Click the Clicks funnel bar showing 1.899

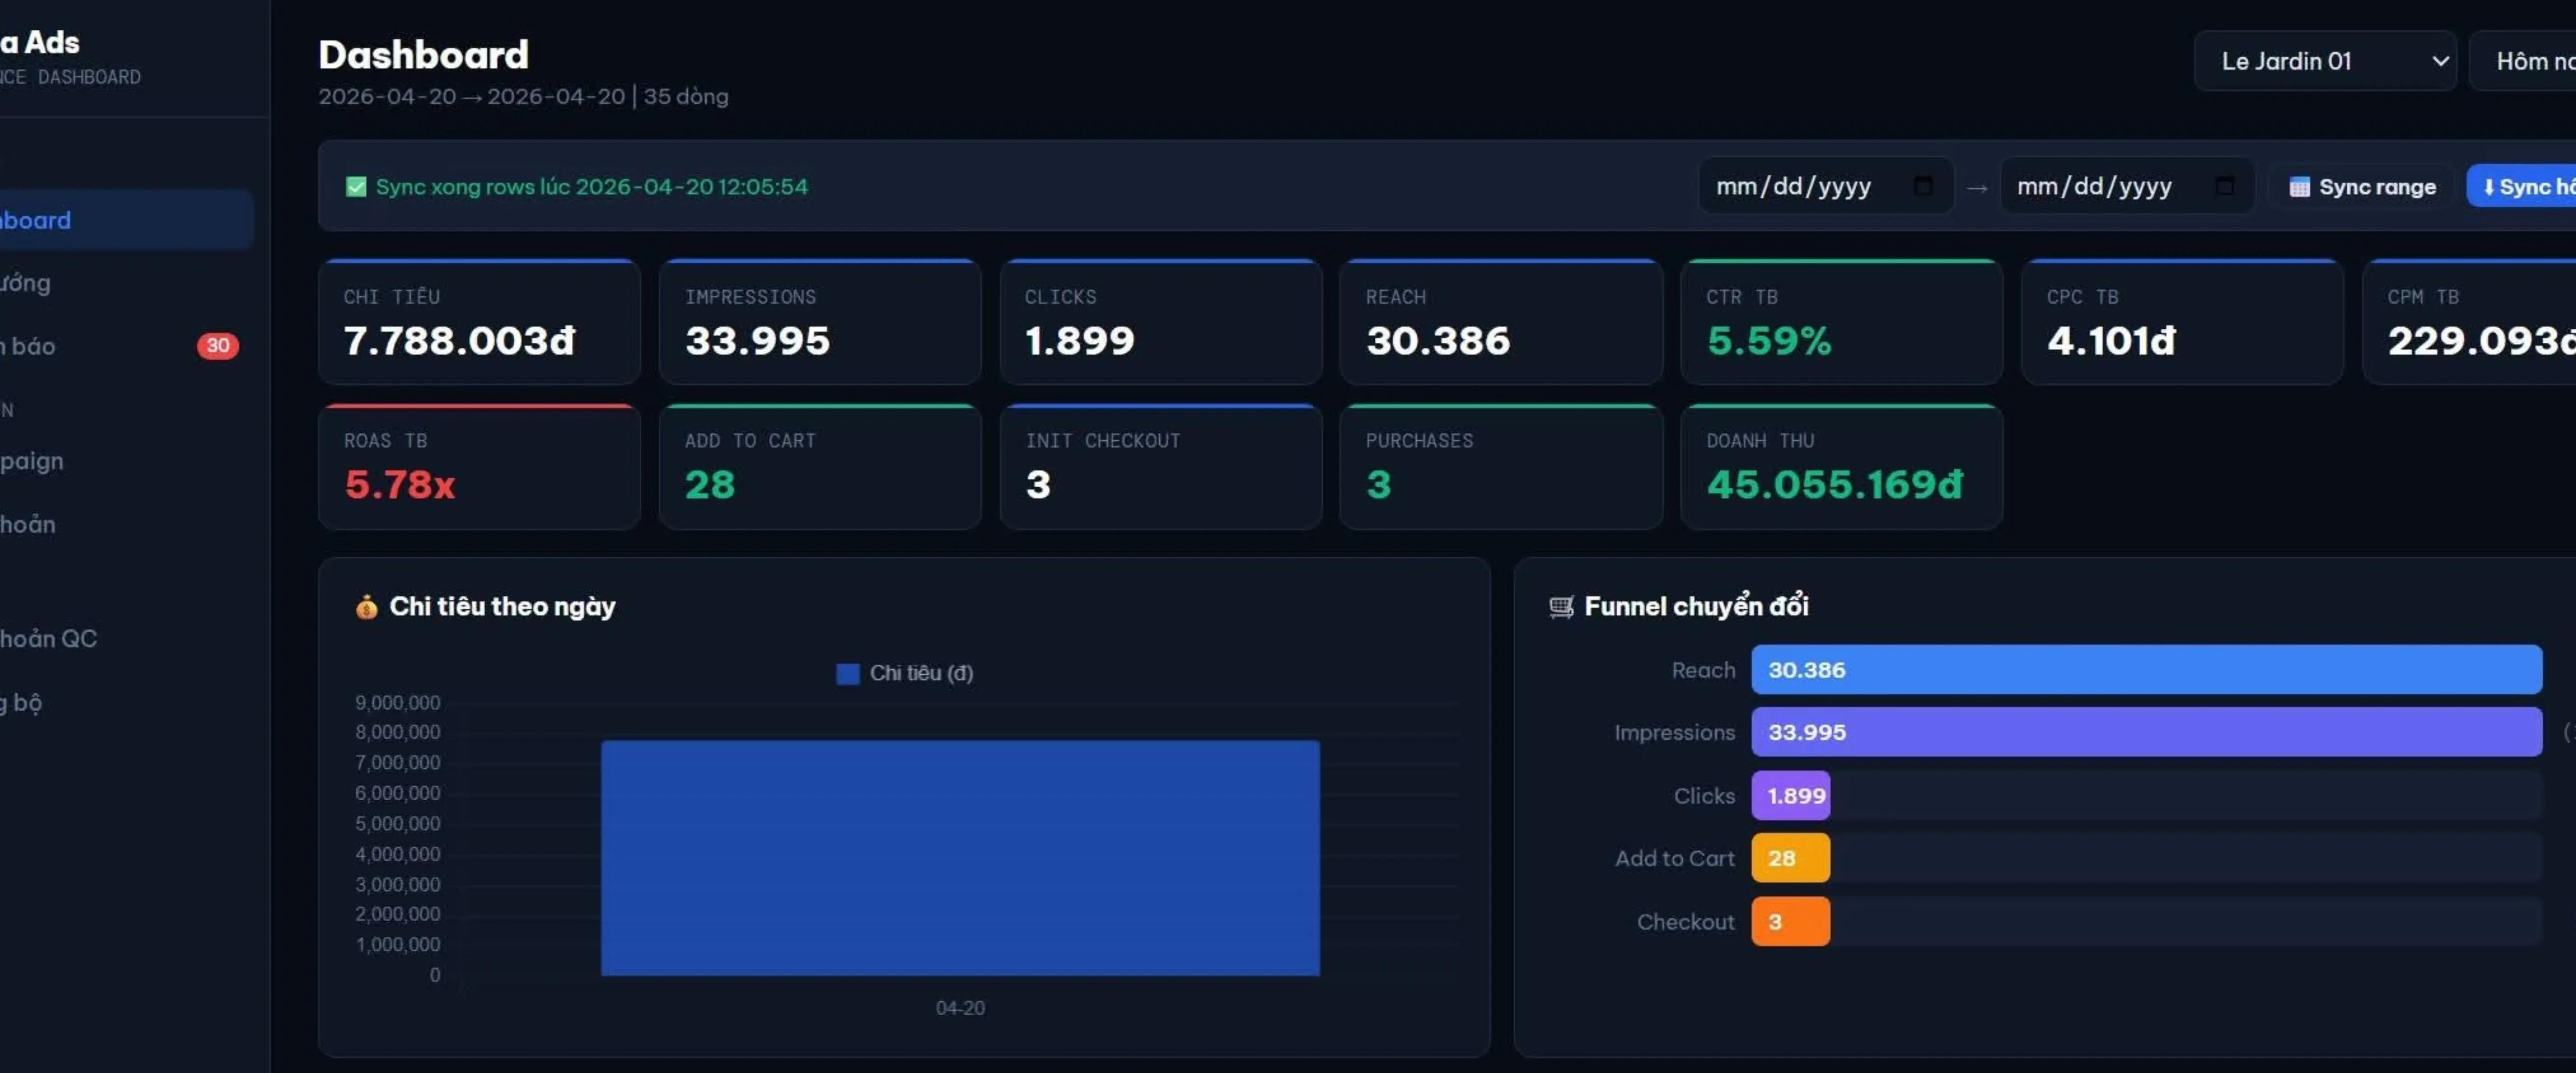tap(1791, 796)
